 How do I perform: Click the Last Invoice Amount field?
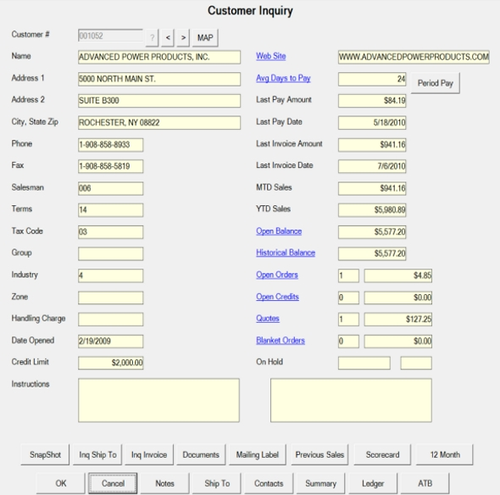pos(372,145)
